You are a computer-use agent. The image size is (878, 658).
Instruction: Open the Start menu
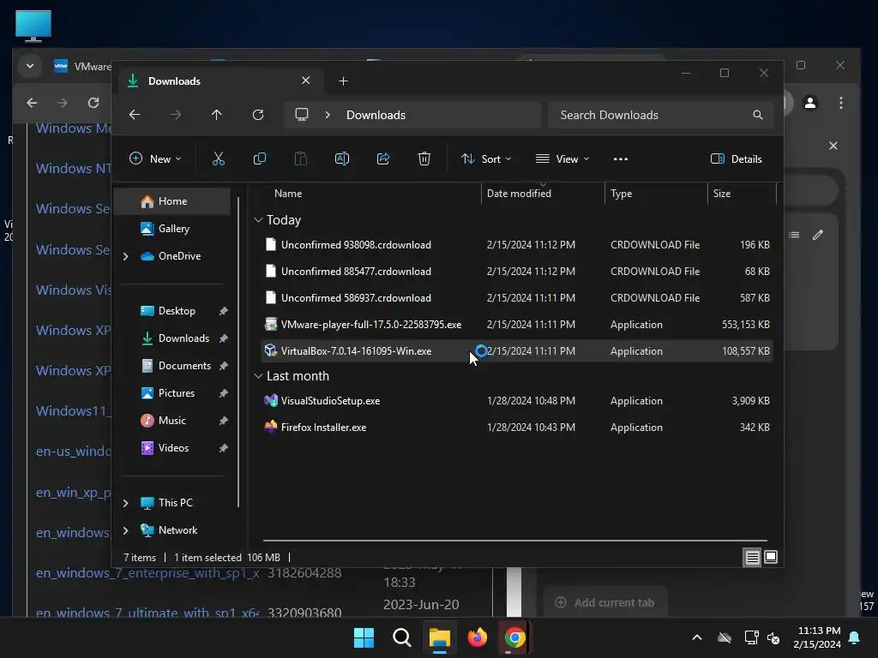pyautogui.click(x=364, y=637)
